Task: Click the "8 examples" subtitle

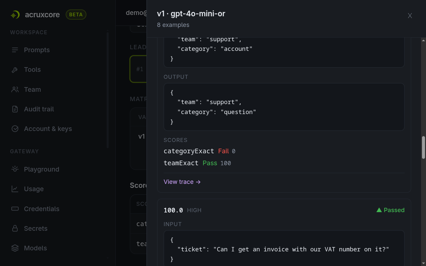Action: (x=173, y=25)
